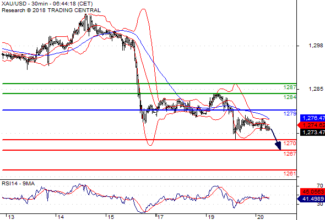Click date label 20 on time axis

(x=261, y=217)
